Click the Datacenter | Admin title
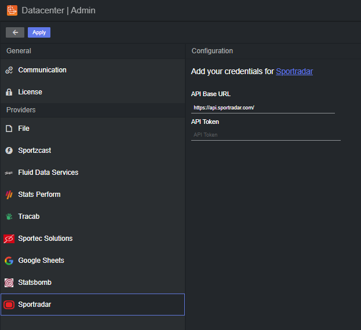Image resolution: width=361 pixels, height=330 pixels. 59,10
